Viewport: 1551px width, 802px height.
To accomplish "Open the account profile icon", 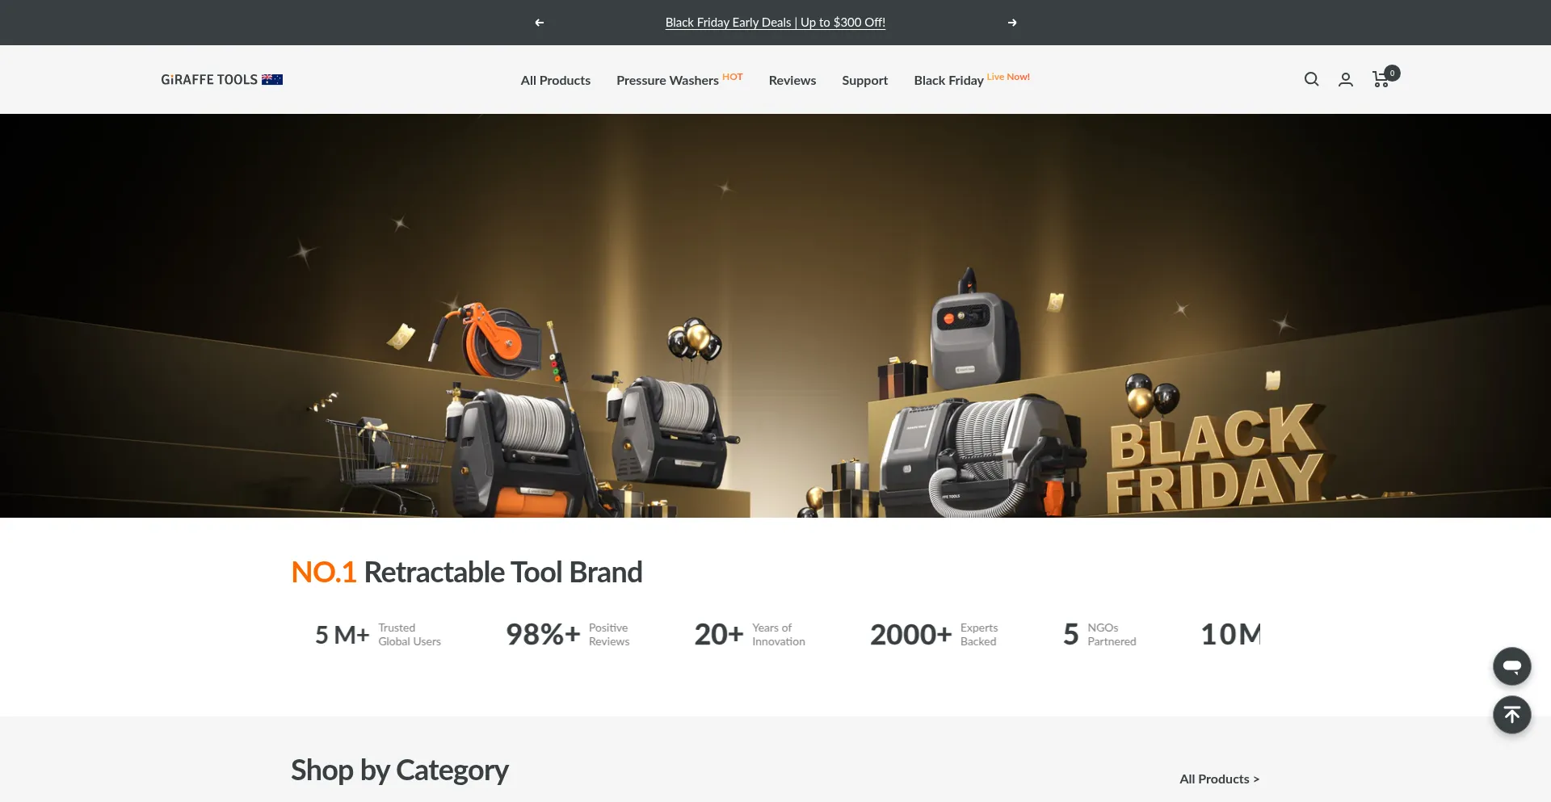I will pos(1346,79).
